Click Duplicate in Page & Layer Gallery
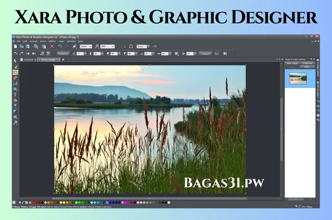 point(308,63)
